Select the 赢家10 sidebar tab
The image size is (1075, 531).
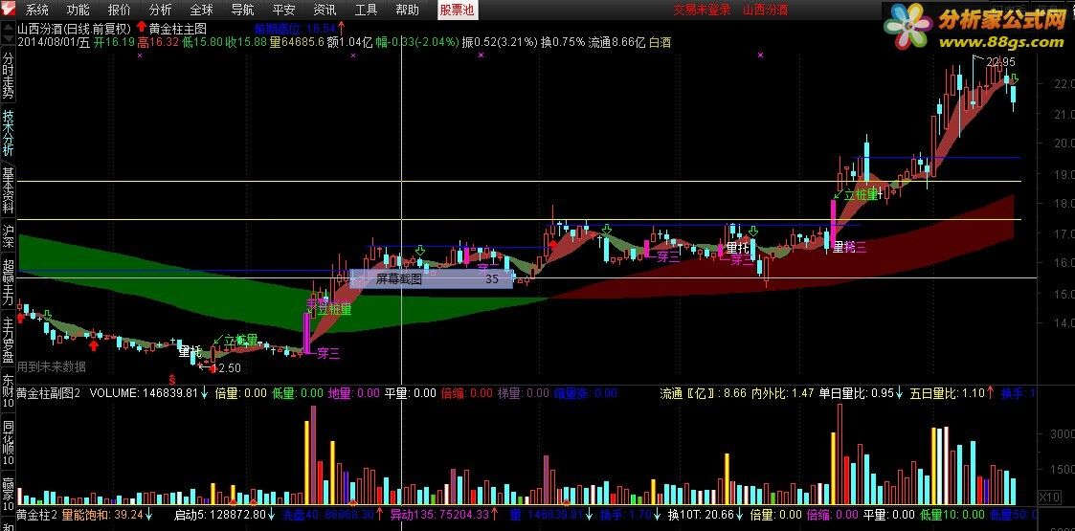[9, 494]
